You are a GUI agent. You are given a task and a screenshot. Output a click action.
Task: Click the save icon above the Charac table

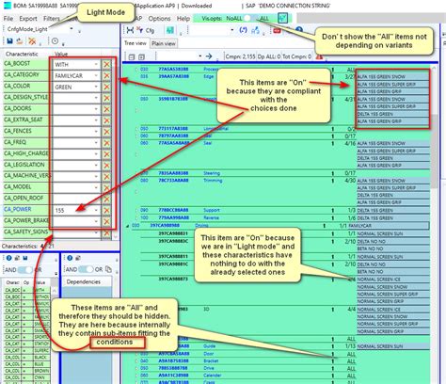click(25, 258)
